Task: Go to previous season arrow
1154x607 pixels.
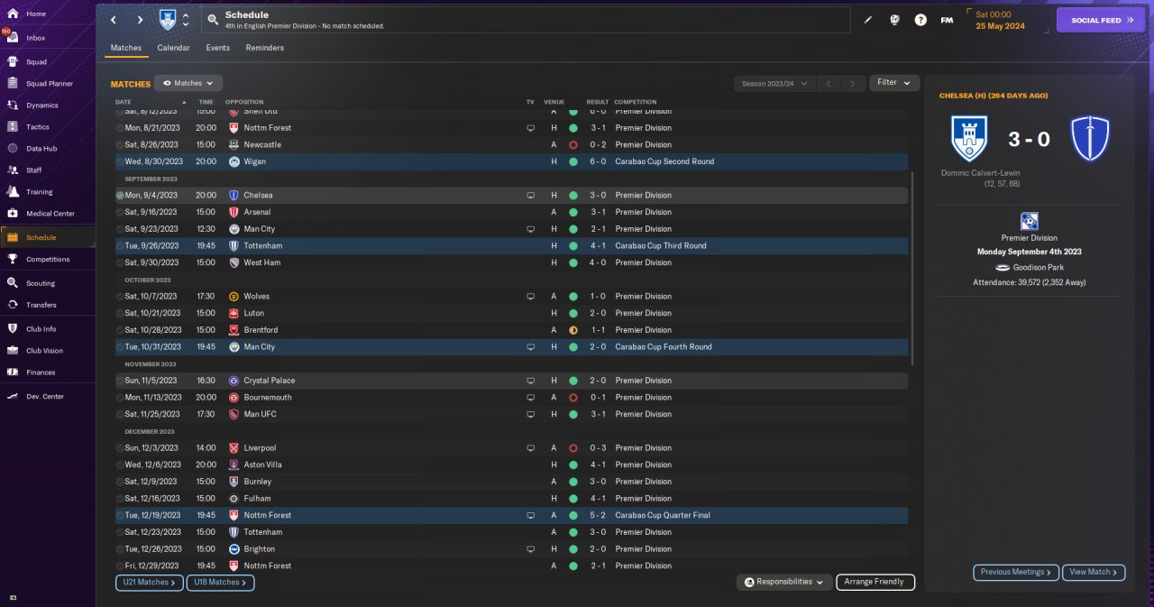Action: [x=829, y=83]
